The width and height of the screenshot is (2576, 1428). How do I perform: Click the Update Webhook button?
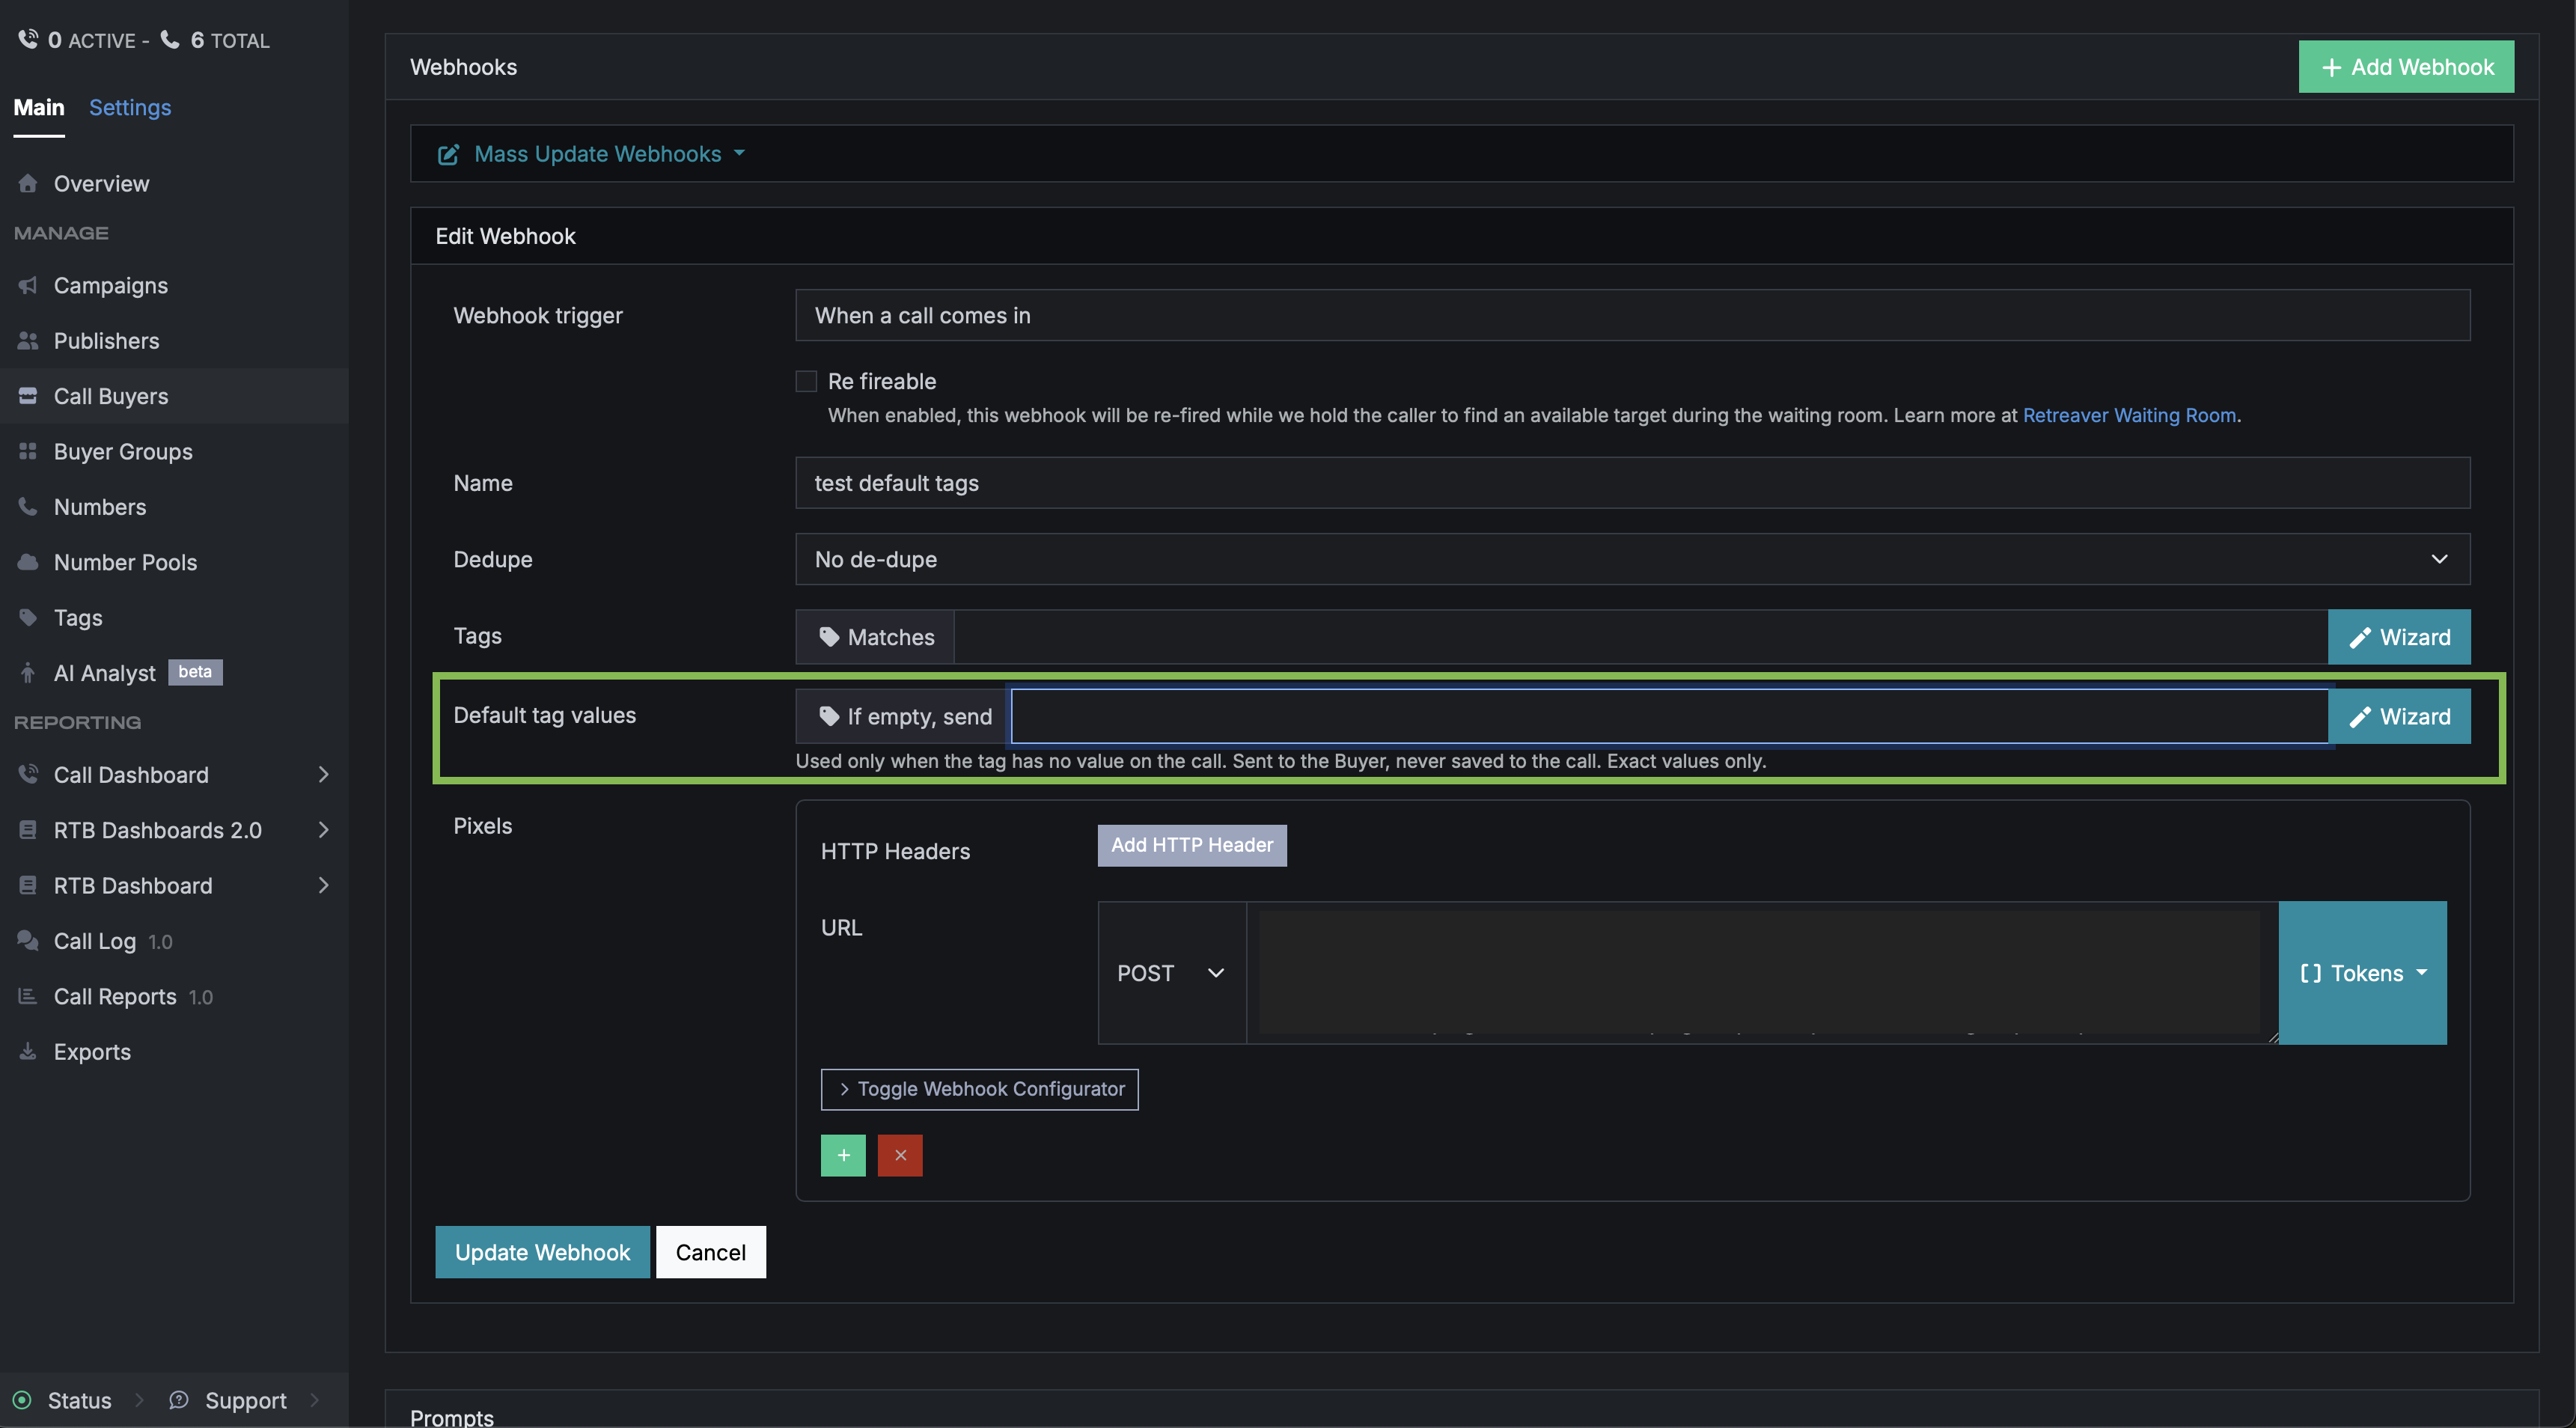point(542,1252)
